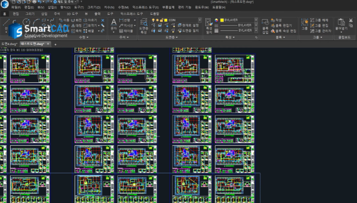Viewport: 357px width, 203px height.
Task: Select the Circle drawing tool
Action: (26, 22)
